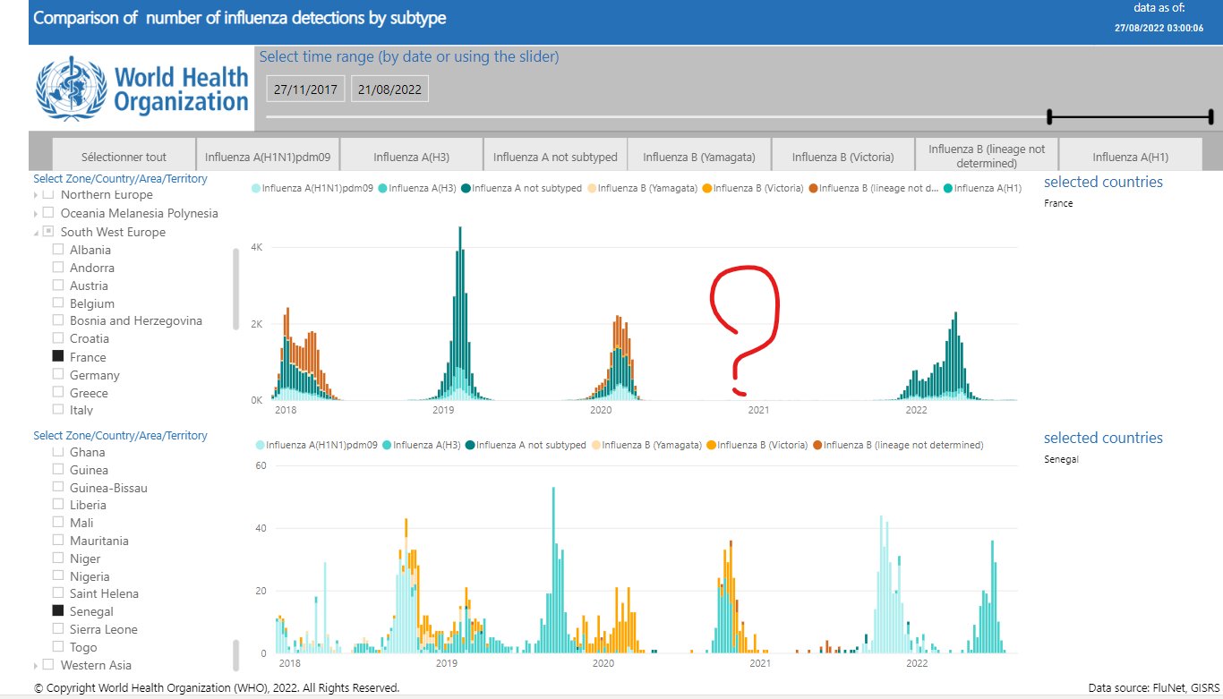This screenshot has width=1223, height=699.
Task: Uncheck the Senegal checkbox
Action: (x=58, y=611)
